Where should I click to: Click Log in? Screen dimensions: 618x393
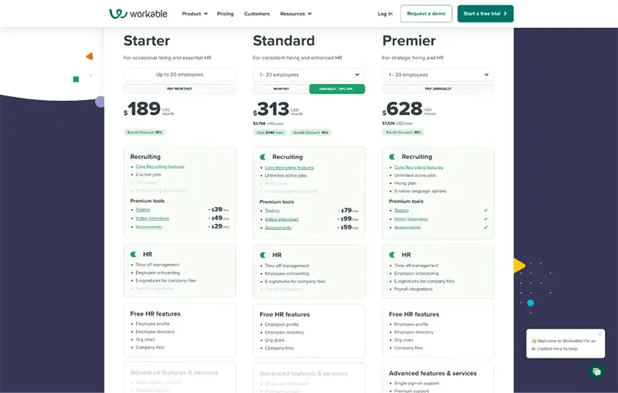pos(385,14)
